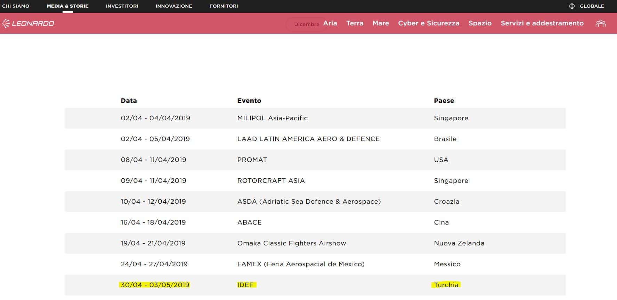Viewport: 617px width, 300px height.
Task: Open the Chi Siamo menu
Action: coord(16,6)
